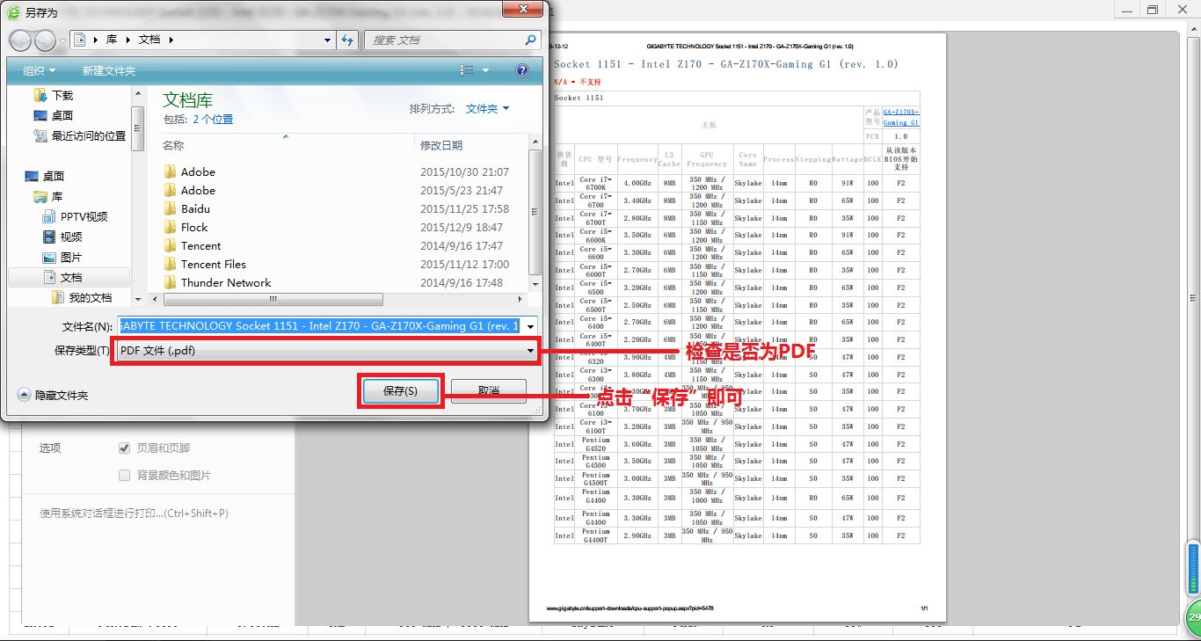The height and width of the screenshot is (641, 1201).
Task: Select the 视频 library
Action: coord(71,237)
